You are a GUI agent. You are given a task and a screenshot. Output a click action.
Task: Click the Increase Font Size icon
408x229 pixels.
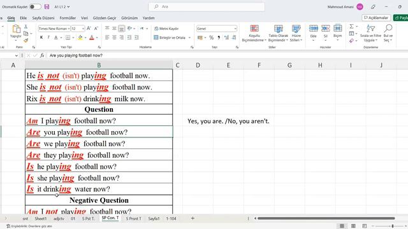tap(89, 28)
